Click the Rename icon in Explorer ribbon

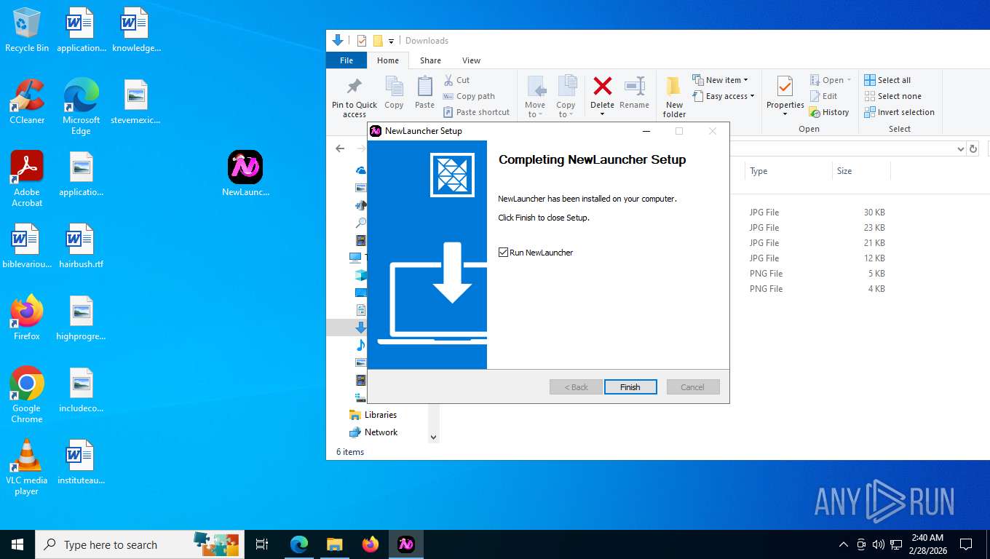coord(634,92)
